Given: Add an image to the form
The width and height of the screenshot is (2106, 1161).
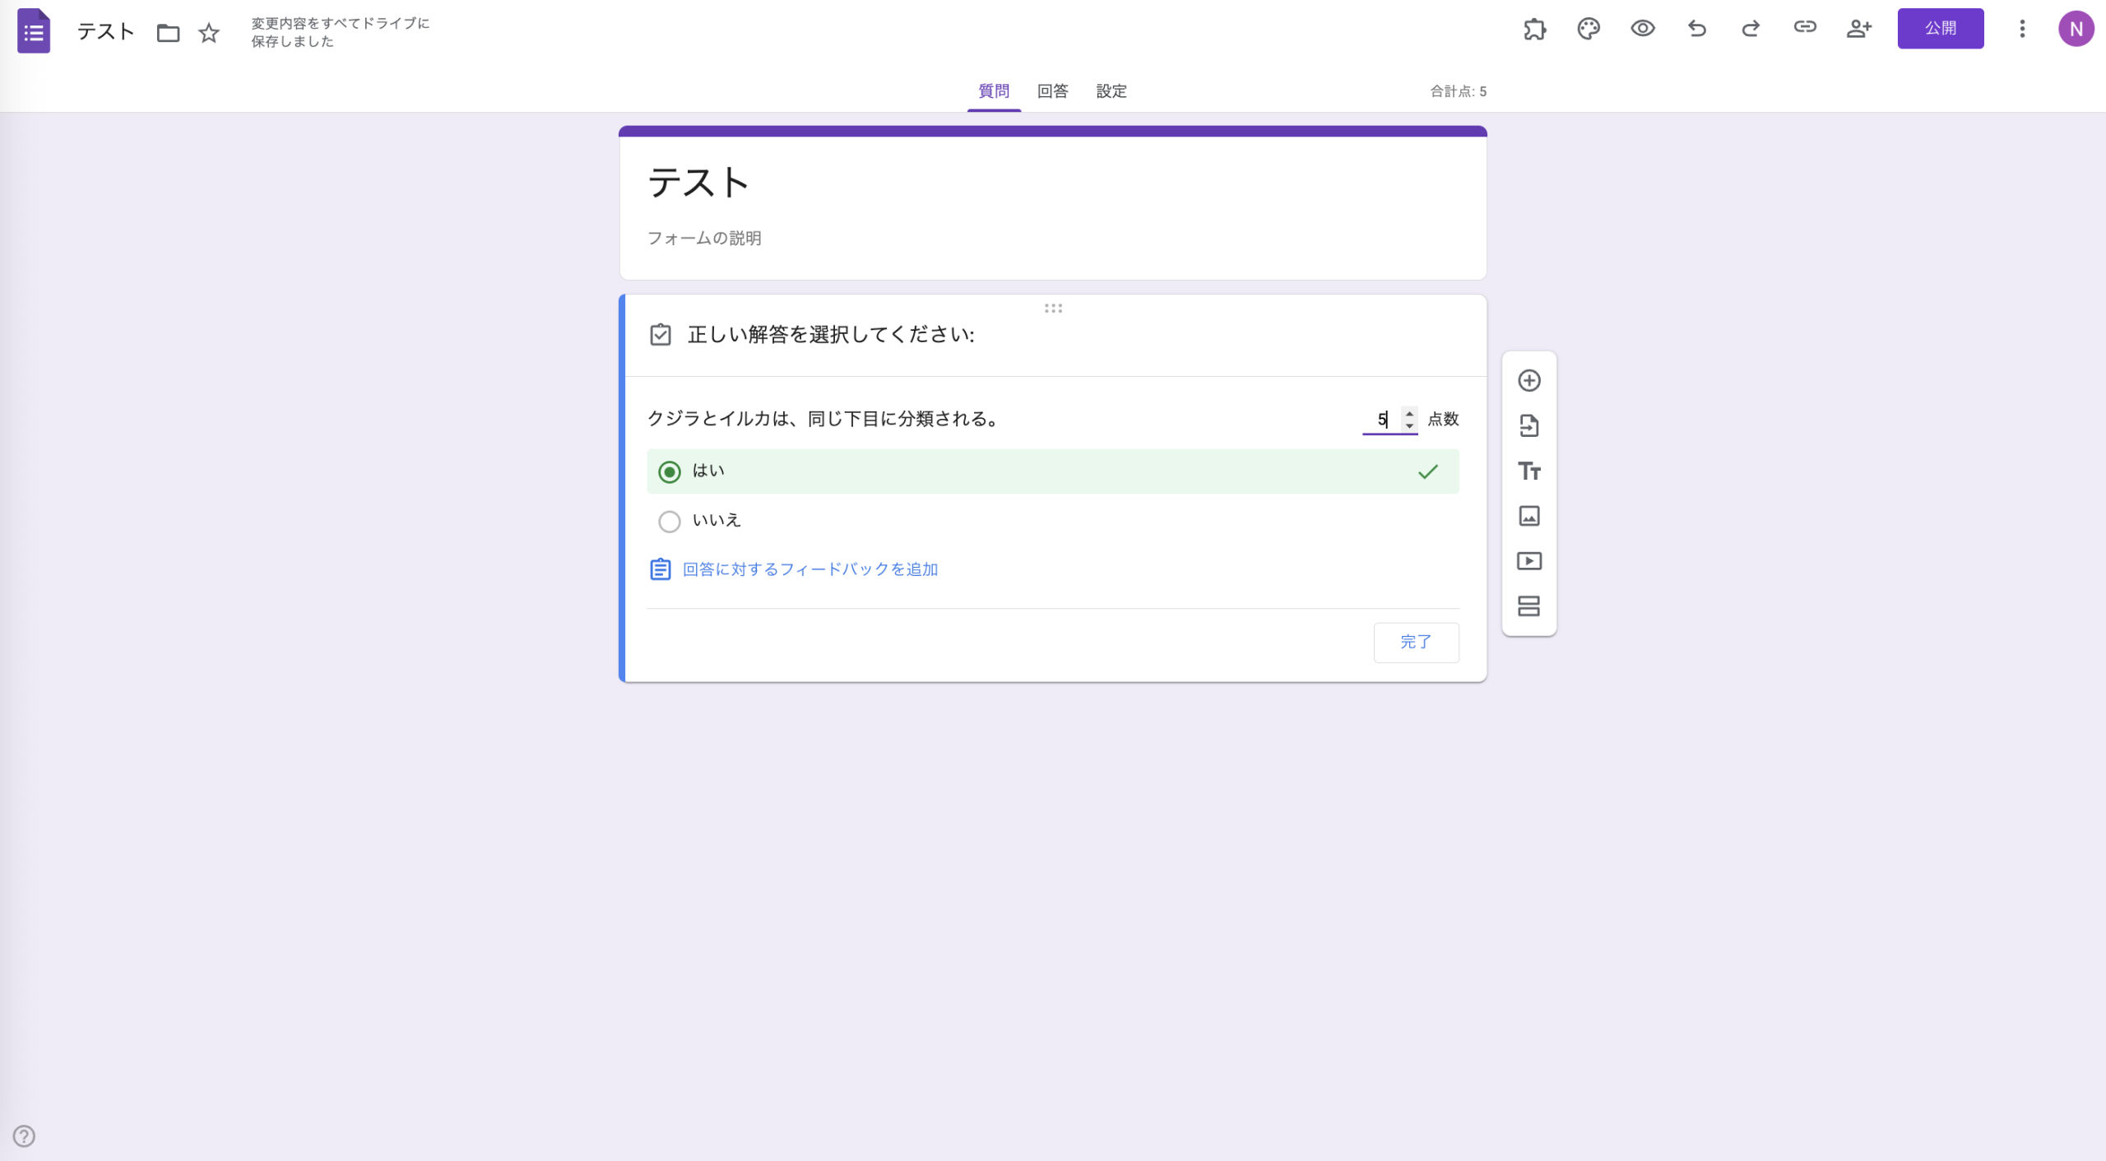Looking at the screenshot, I should point(1529,516).
